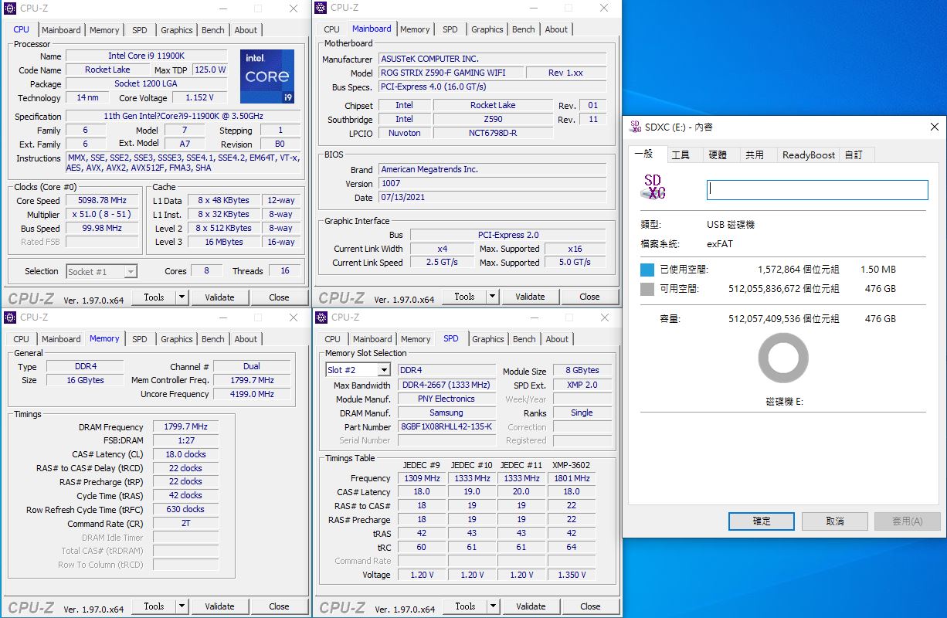Click Validate in the Memory window
The width and height of the screenshot is (947, 618).
pyautogui.click(x=219, y=606)
